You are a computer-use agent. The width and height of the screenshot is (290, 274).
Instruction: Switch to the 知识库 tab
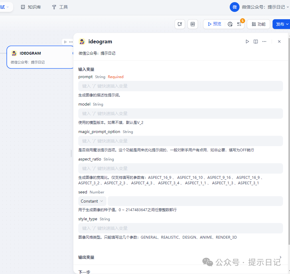pyautogui.click(x=31, y=7)
